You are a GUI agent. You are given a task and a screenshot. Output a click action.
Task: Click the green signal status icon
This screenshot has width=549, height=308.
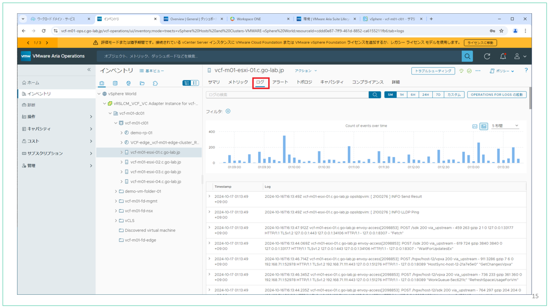462,71
